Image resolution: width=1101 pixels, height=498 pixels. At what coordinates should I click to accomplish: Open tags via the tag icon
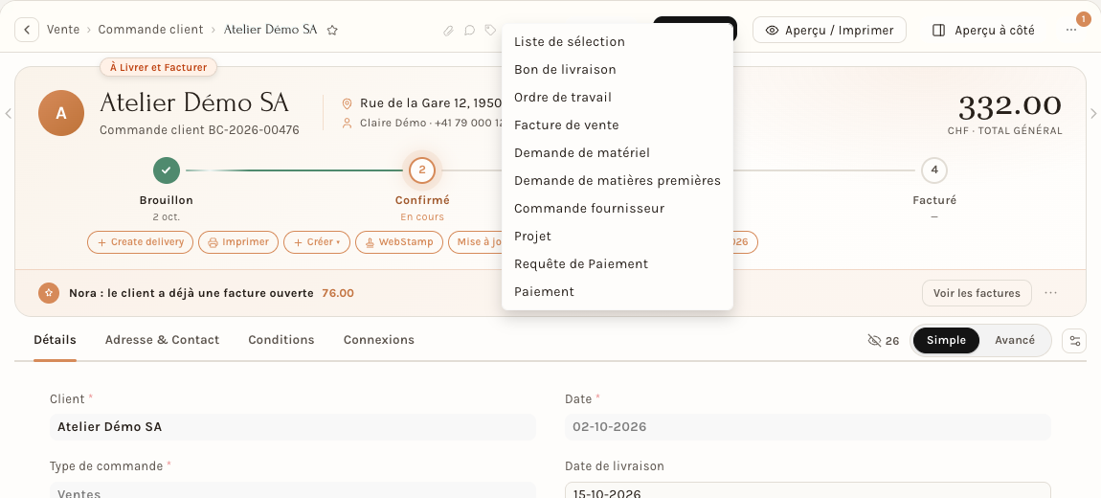(491, 31)
